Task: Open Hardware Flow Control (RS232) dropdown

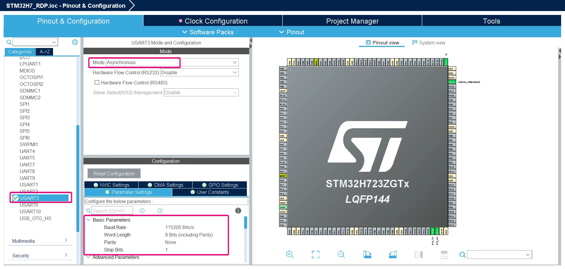Action: [235, 72]
